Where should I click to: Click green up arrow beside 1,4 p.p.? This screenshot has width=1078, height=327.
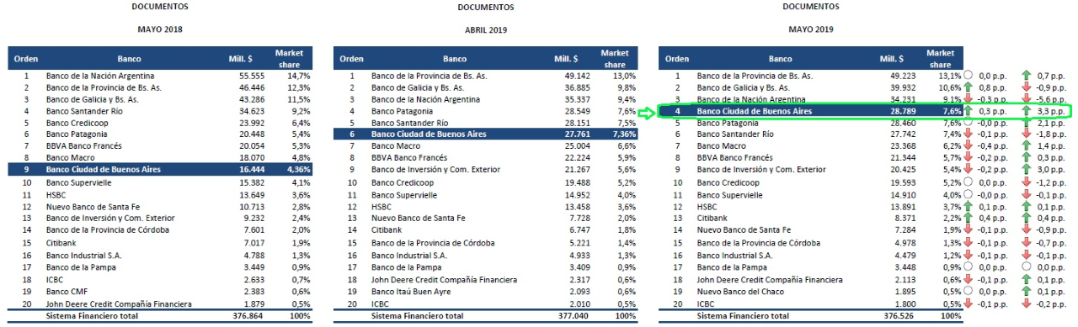1027,146
